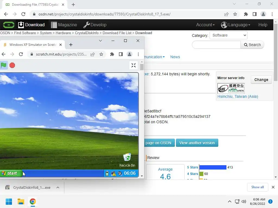Screen dimensions: 278x208
Task: Open the Magazine section on OSDN
Action: coord(64,25)
